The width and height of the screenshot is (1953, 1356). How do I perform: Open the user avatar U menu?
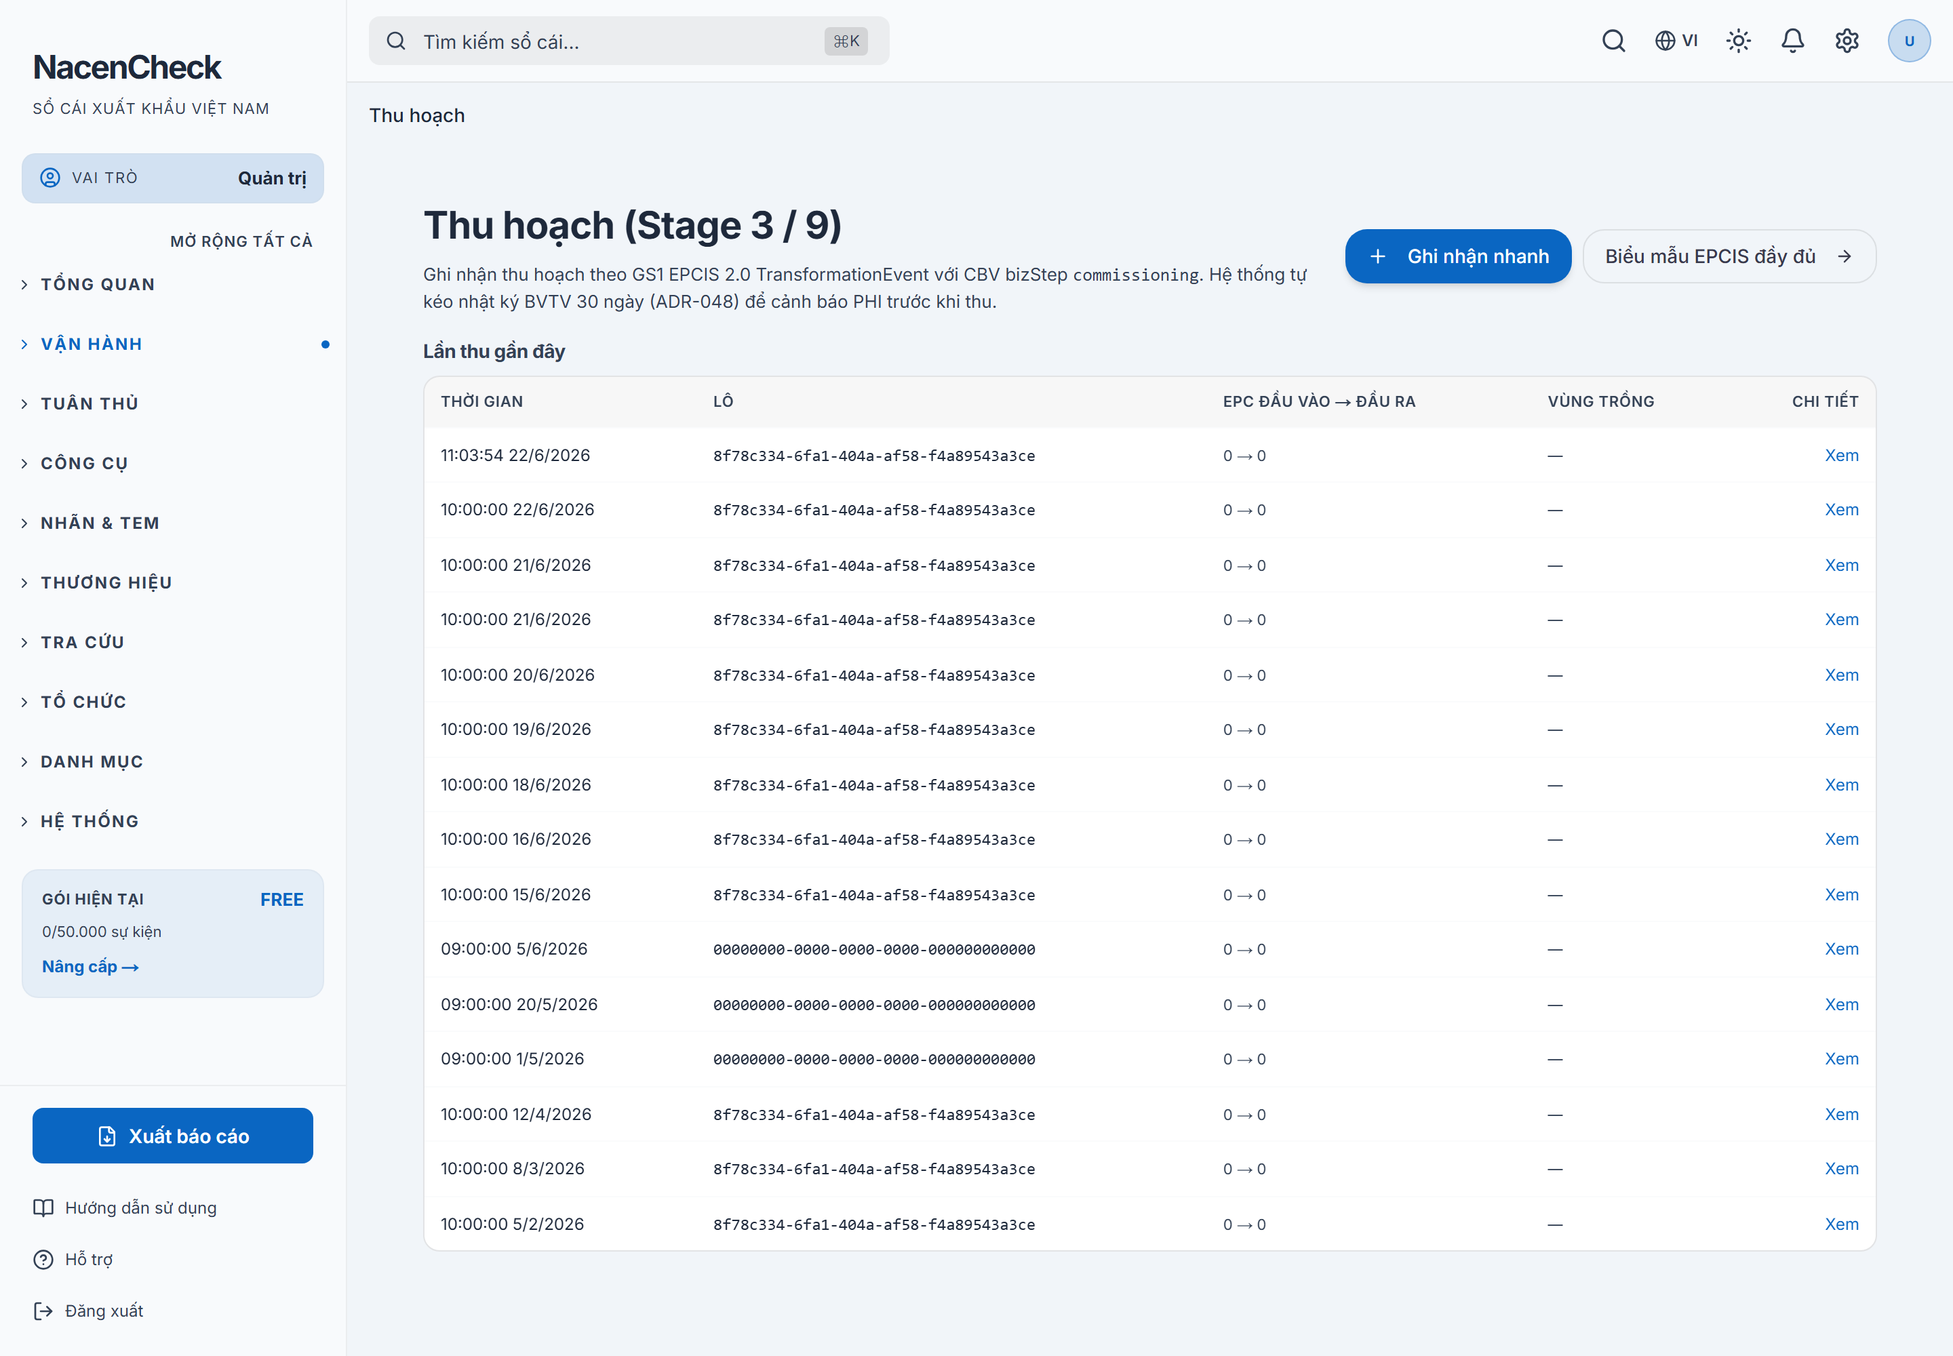coord(1909,41)
